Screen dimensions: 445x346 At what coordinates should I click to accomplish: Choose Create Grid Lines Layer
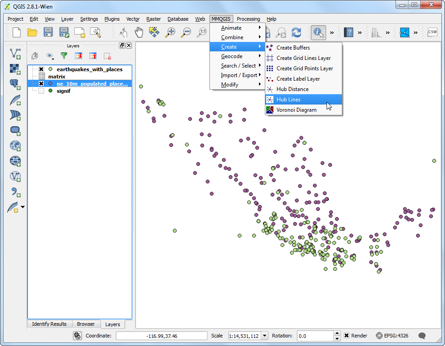304,58
